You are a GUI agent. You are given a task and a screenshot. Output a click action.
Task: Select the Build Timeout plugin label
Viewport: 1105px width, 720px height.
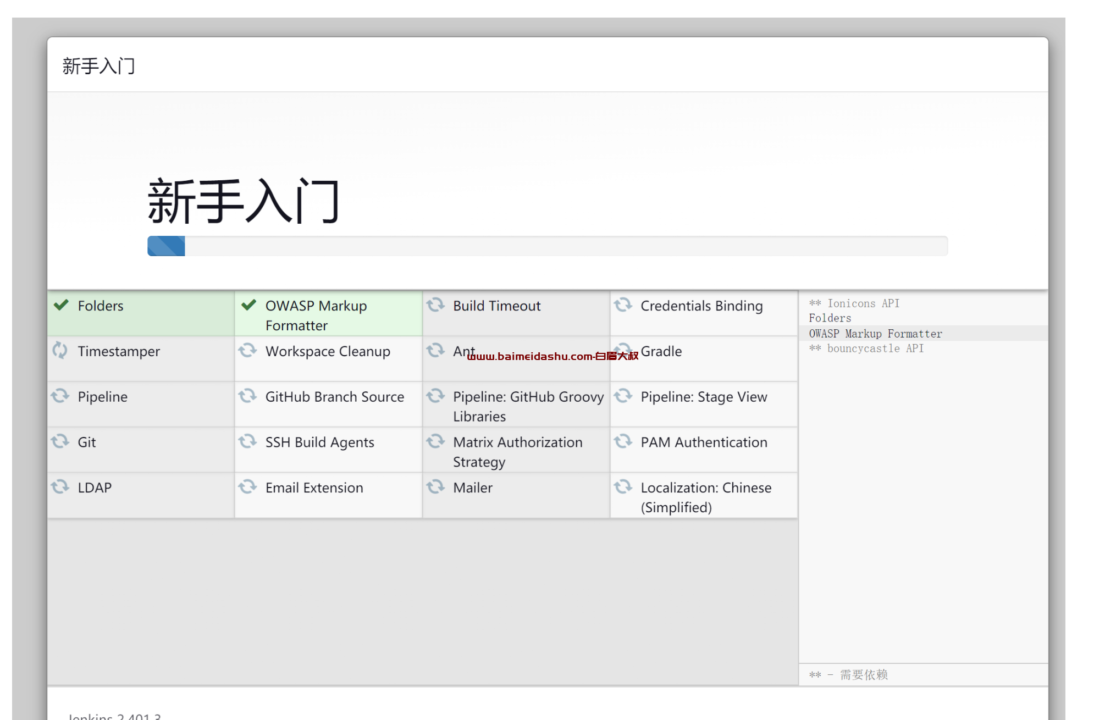(496, 306)
